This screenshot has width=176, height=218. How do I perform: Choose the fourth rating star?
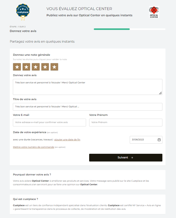tap(45, 67)
